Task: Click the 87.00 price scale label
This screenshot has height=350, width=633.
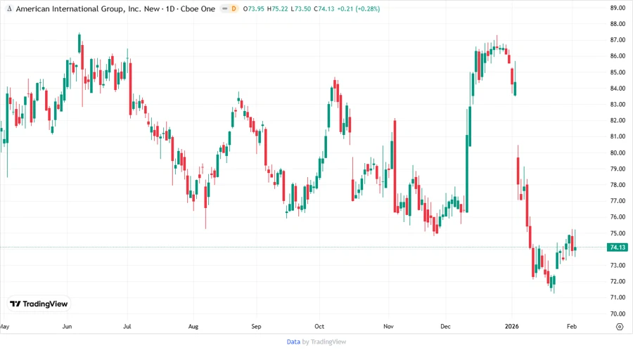Action: [x=618, y=40]
